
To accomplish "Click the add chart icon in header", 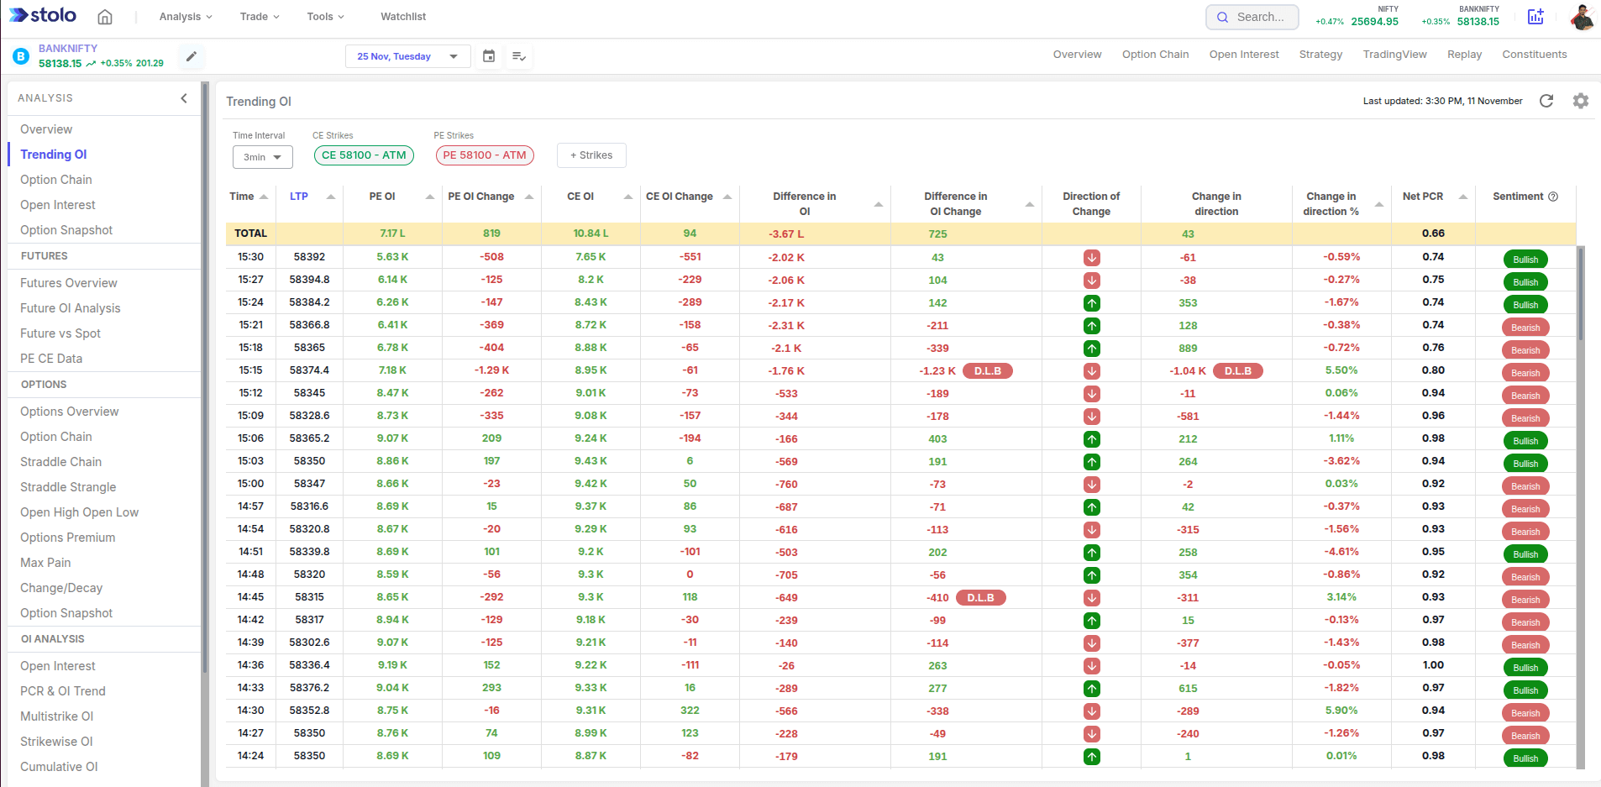I will 1535,17.
